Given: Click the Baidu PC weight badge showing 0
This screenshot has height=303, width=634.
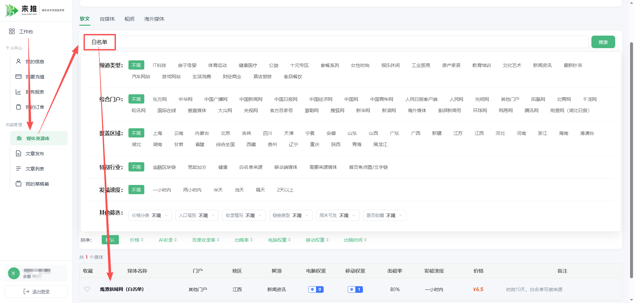Looking at the screenshot, I should (x=316, y=289).
